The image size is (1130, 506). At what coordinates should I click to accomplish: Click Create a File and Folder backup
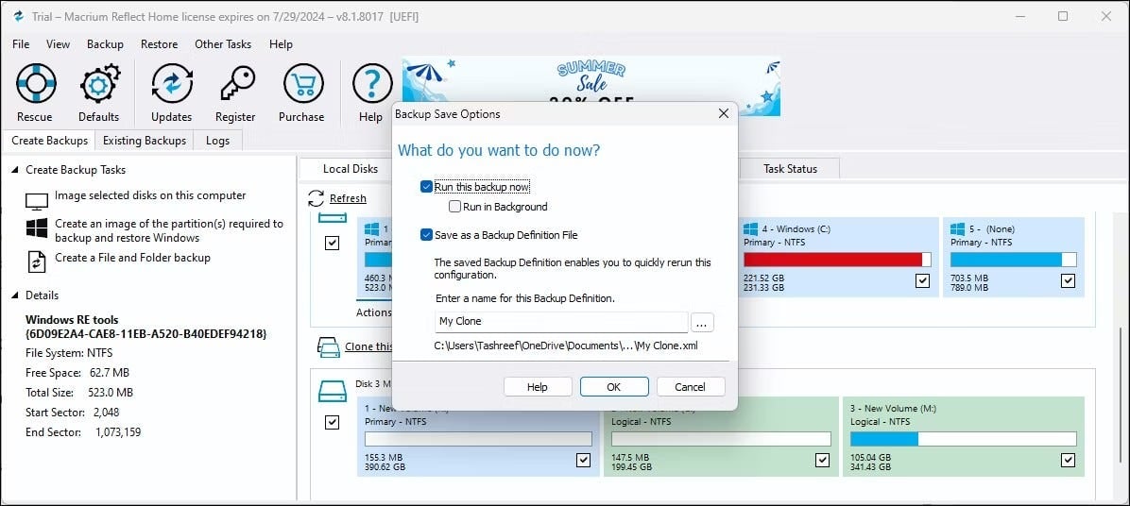click(x=132, y=257)
